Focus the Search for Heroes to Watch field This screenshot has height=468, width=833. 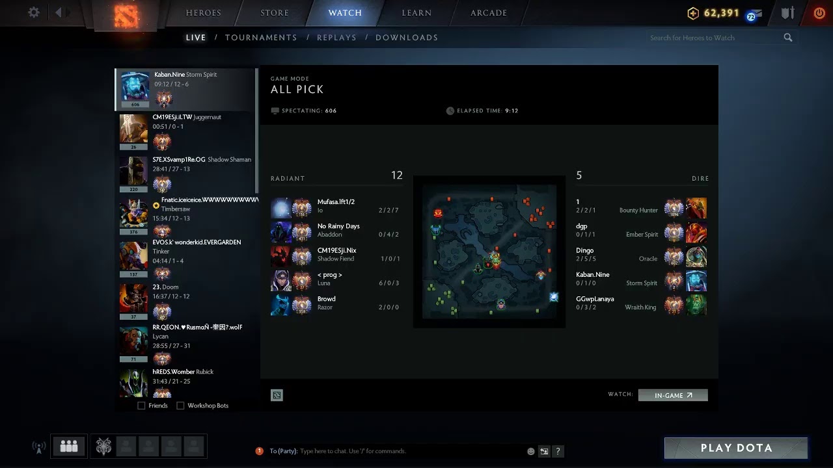[716, 38]
